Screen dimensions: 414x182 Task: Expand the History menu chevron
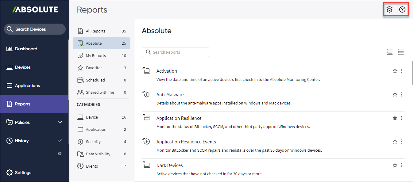tap(60, 141)
